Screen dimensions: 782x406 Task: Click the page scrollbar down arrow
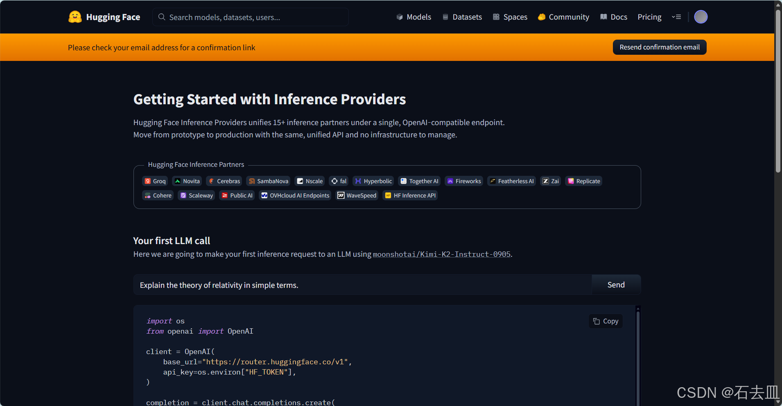[778, 402]
